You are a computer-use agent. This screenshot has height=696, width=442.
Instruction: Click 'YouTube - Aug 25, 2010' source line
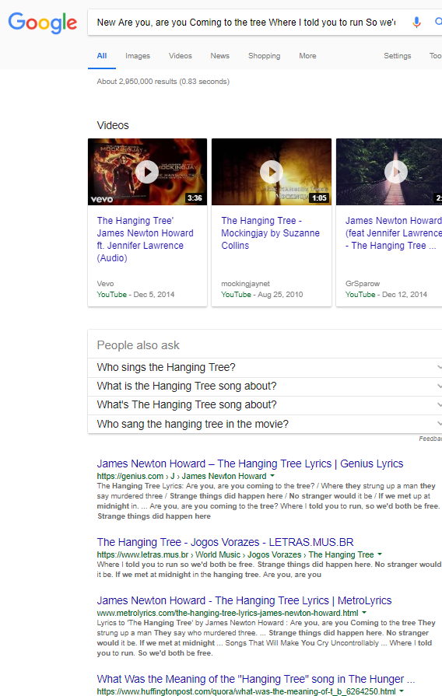[x=262, y=295]
